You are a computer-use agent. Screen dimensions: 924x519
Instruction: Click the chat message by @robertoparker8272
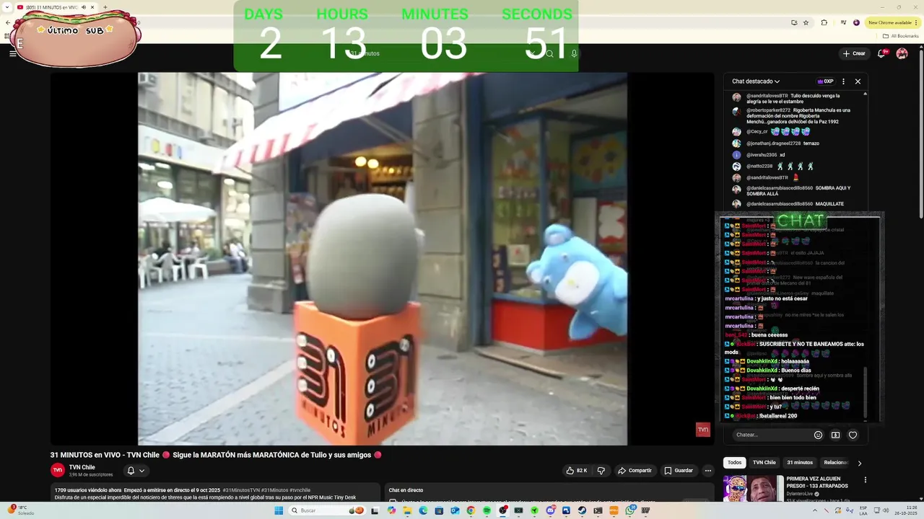click(798, 116)
